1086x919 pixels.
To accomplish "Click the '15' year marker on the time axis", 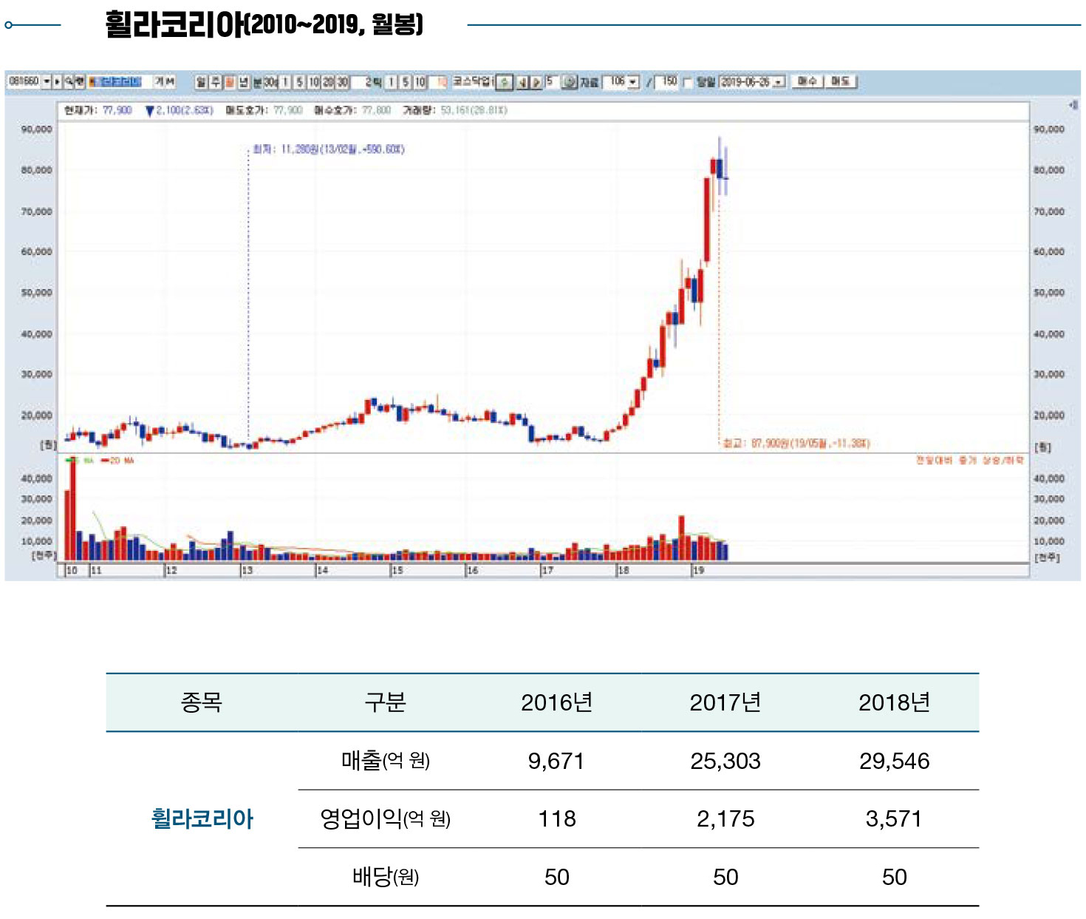I will tap(397, 571).
